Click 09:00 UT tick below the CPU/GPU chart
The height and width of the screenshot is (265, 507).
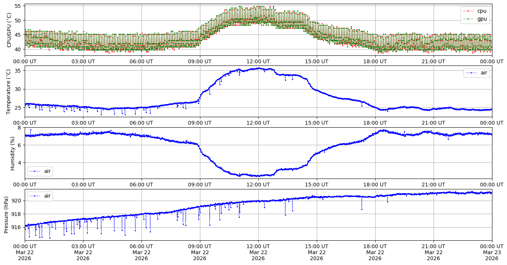click(x=200, y=61)
